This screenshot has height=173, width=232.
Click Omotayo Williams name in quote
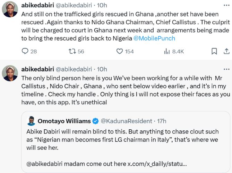64,121
